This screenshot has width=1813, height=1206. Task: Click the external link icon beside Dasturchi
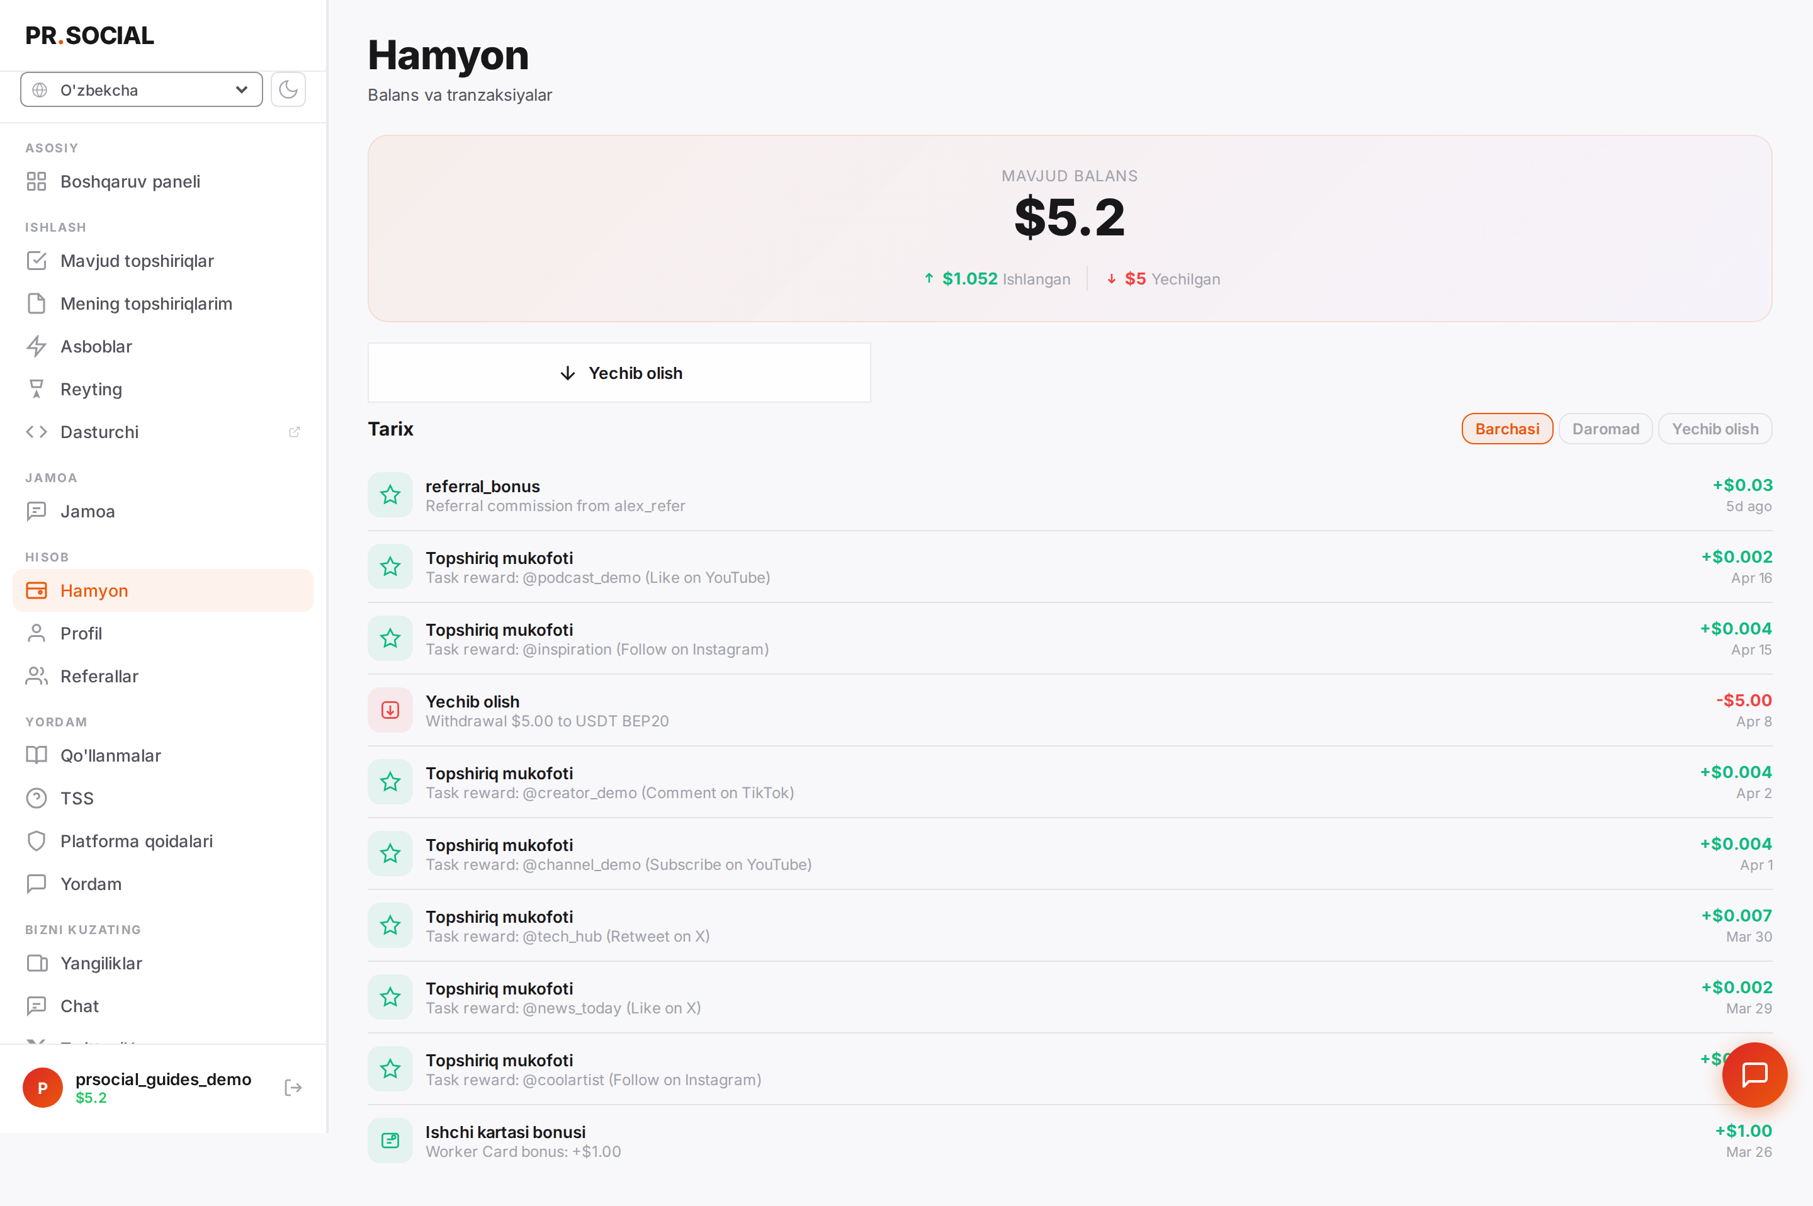[x=294, y=432]
